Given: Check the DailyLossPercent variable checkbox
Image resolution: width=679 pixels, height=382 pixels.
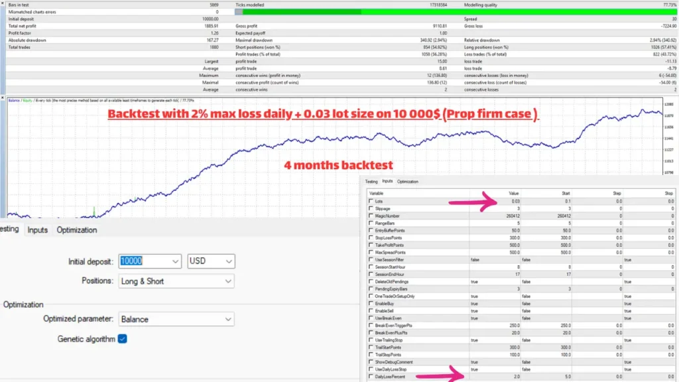Looking at the screenshot, I should point(370,376).
